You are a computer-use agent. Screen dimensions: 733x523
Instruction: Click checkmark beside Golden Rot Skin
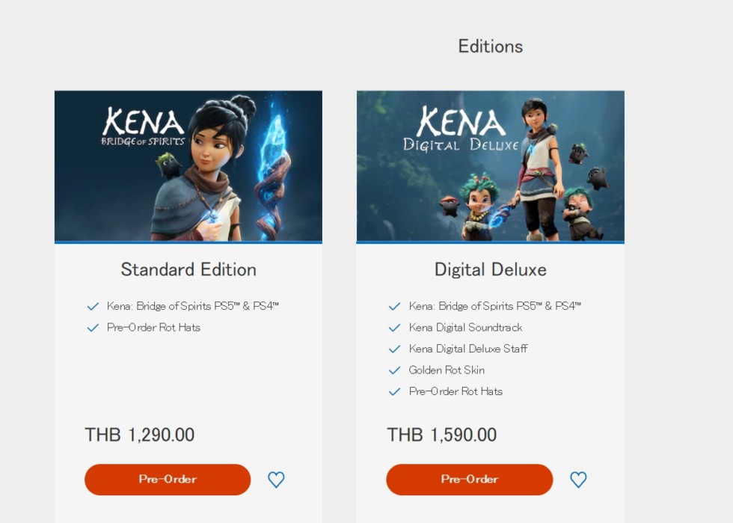pyautogui.click(x=394, y=370)
